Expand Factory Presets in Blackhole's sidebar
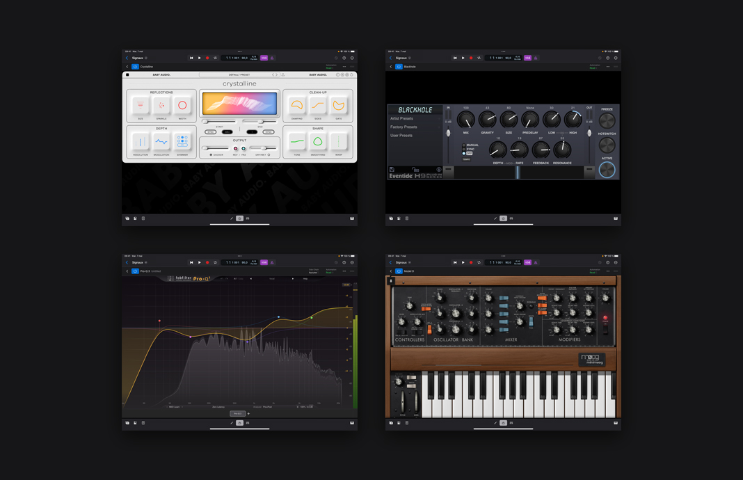The image size is (743, 480). click(404, 126)
